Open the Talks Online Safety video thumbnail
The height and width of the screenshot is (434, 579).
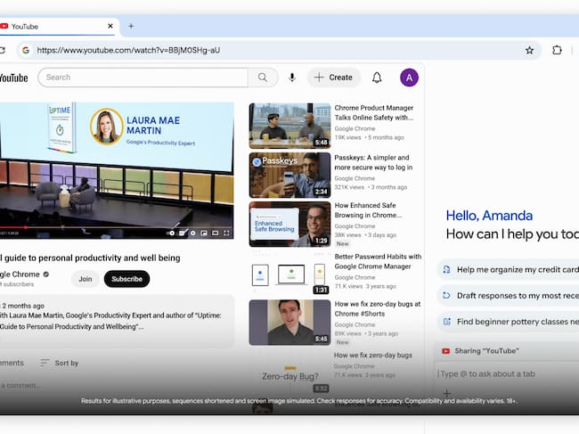point(289,126)
